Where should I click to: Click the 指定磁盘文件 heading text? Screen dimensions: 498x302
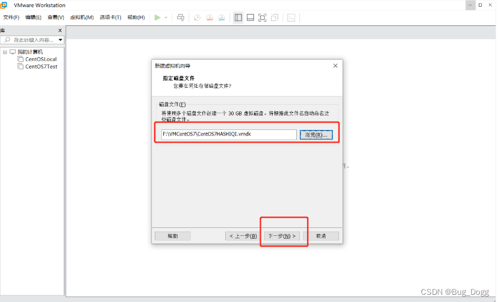coord(178,78)
